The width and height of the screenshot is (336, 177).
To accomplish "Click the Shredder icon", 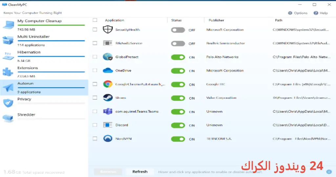I will (x=8, y=118).
